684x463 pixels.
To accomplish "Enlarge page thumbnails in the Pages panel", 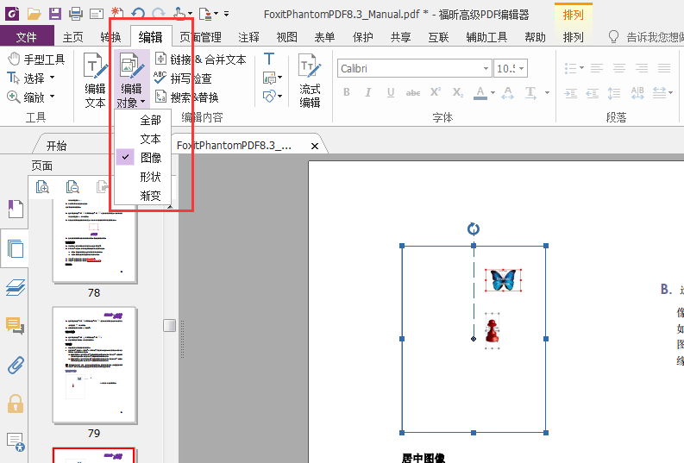I will click(x=42, y=186).
